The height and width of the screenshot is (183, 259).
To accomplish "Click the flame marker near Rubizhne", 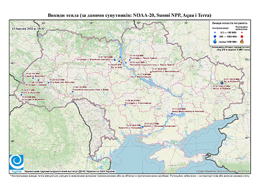I will click(222, 82).
